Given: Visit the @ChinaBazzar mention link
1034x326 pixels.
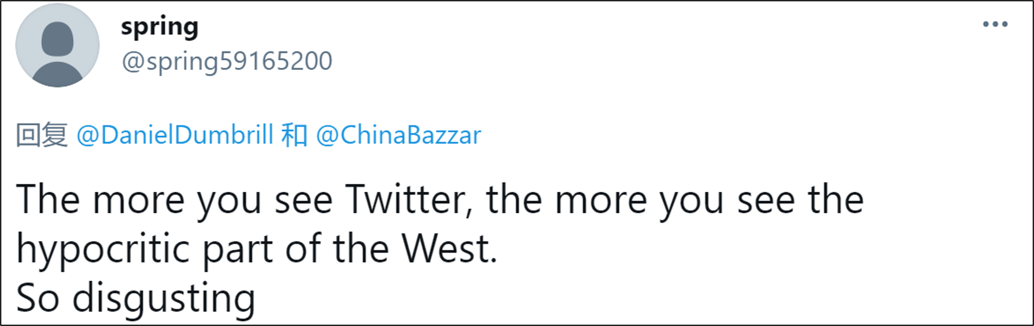Looking at the screenshot, I should pyautogui.click(x=398, y=135).
